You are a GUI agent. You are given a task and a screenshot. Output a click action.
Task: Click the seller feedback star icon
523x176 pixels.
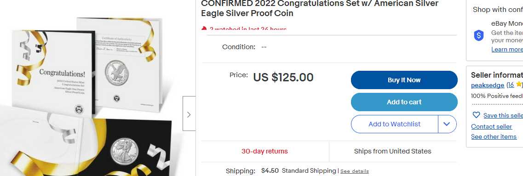(519, 85)
